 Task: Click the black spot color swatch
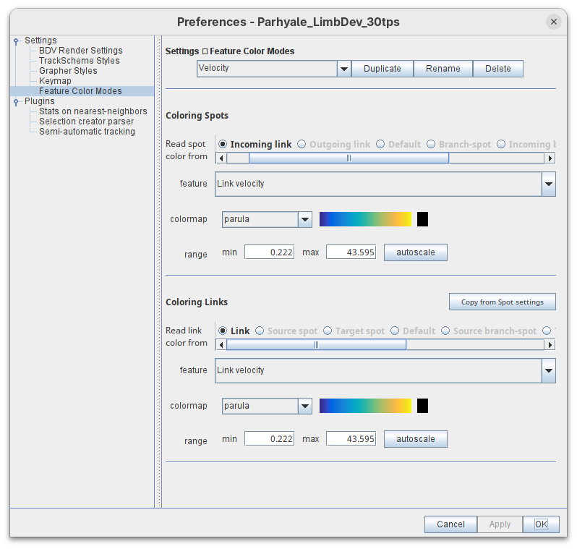tap(422, 219)
